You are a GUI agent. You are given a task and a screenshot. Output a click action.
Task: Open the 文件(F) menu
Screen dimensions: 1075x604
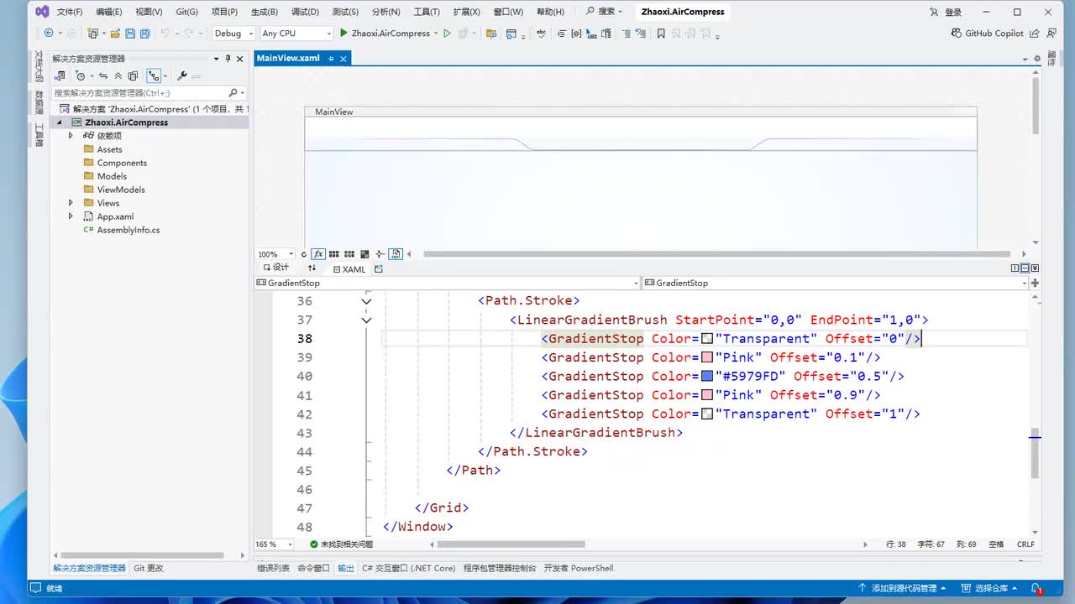[70, 12]
